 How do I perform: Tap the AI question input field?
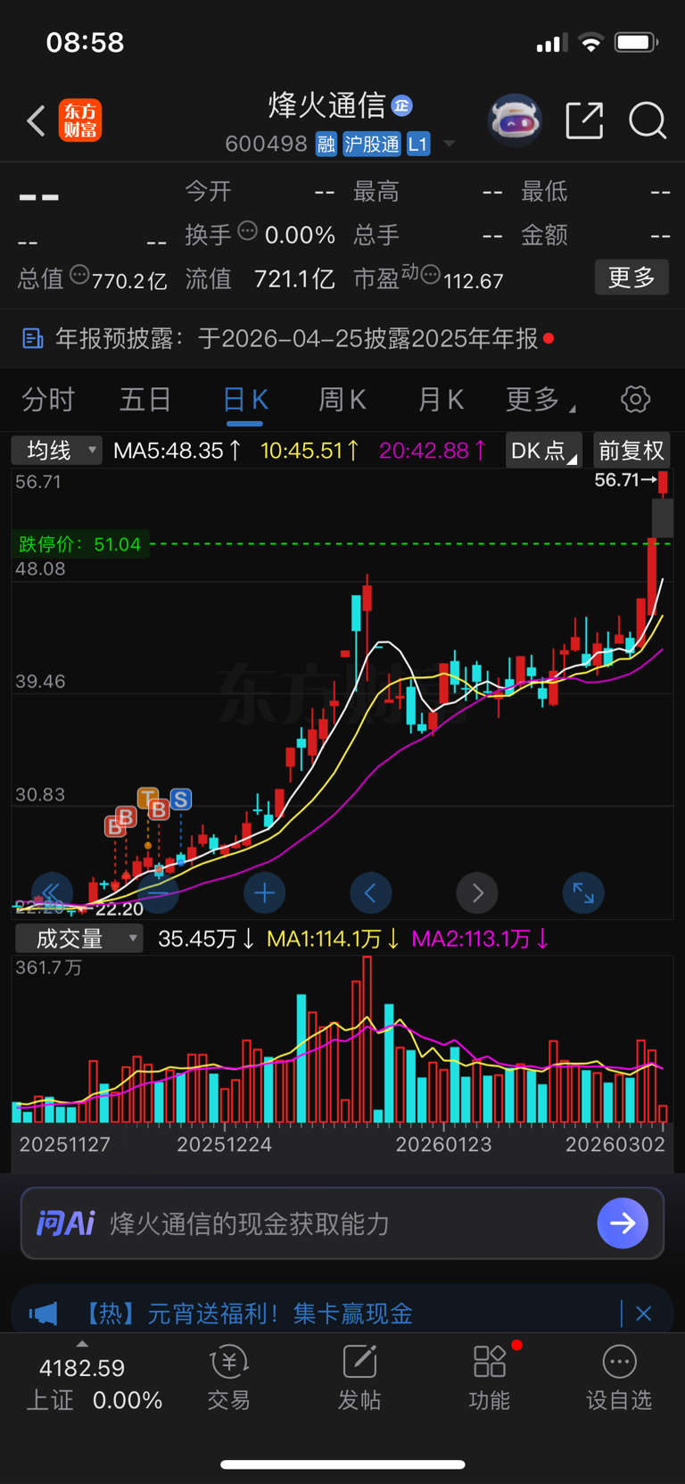tap(342, 1223)
